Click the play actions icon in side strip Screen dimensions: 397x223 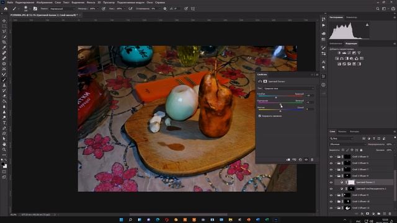(x=324, y=25)
